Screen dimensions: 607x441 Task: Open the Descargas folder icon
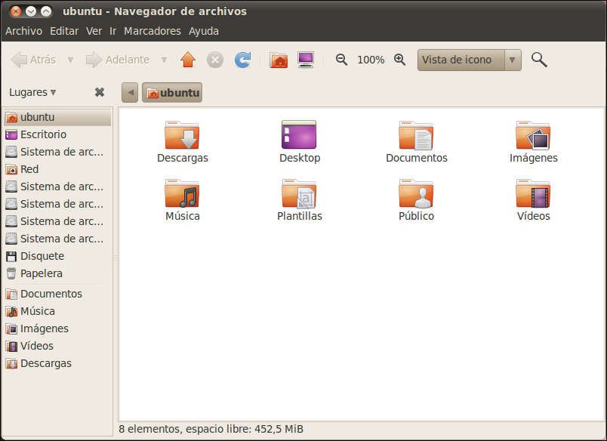[x=182, y=135]
